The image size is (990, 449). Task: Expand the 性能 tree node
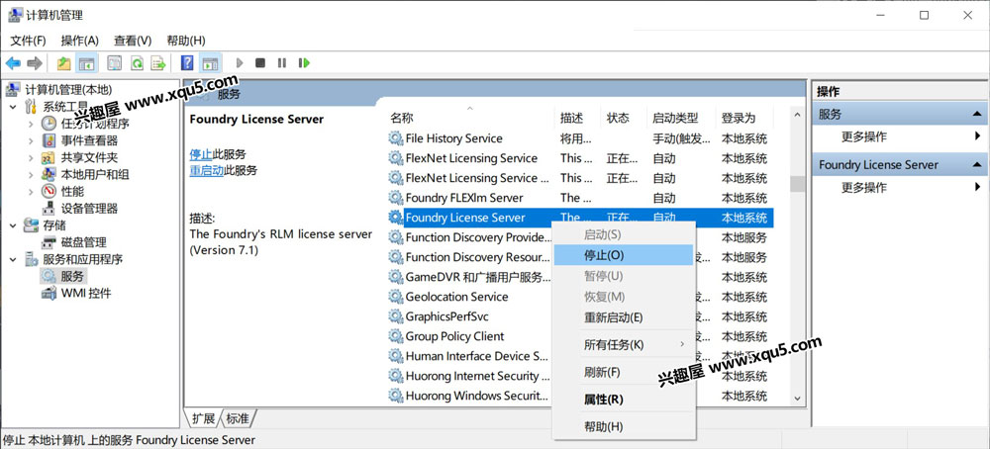pos(31,191)
